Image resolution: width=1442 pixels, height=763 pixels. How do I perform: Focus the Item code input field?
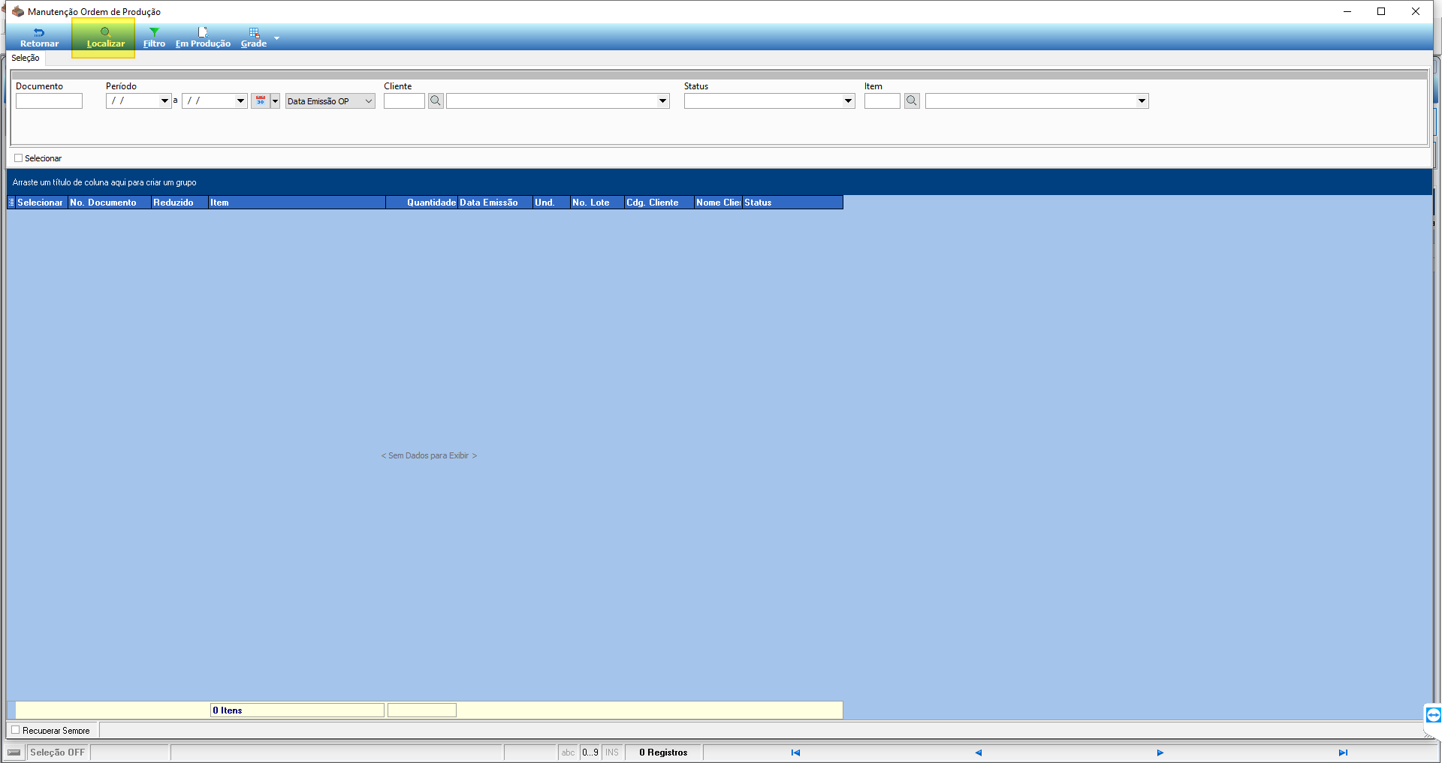pyautogui.click(x=882, y=101)
